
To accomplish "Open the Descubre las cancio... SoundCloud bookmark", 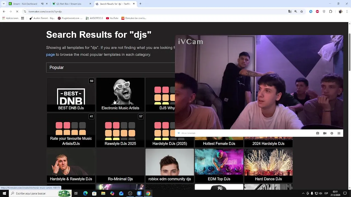I will point(134,18).
